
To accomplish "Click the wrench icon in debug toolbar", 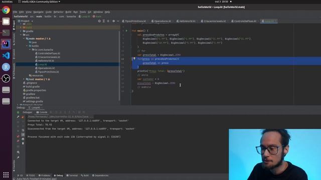I will (18, 117).
